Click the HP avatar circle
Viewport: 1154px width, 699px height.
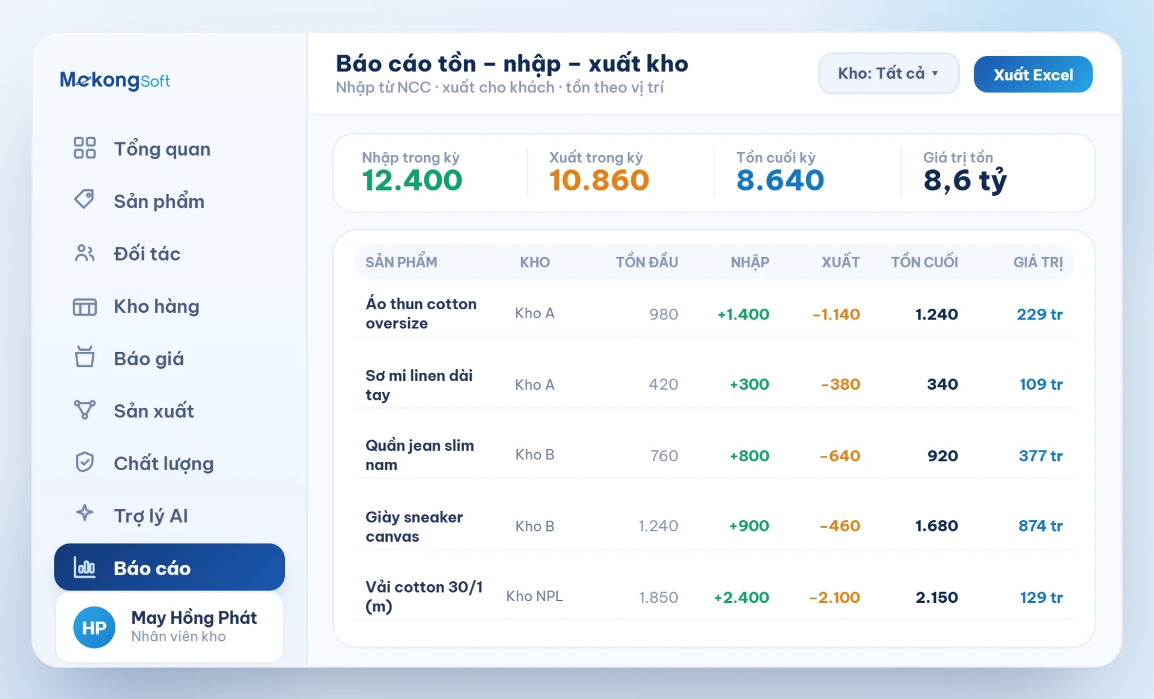(94, 628)
